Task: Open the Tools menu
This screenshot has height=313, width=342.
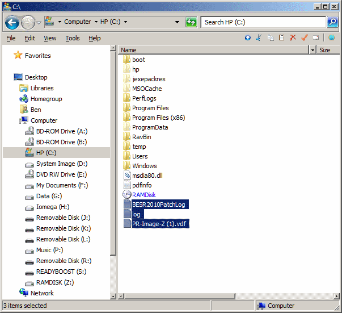Action: click(72, 38)
